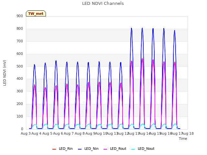
Task: Click the 100 y-axis tick label
Action: (x=20, y=117)
